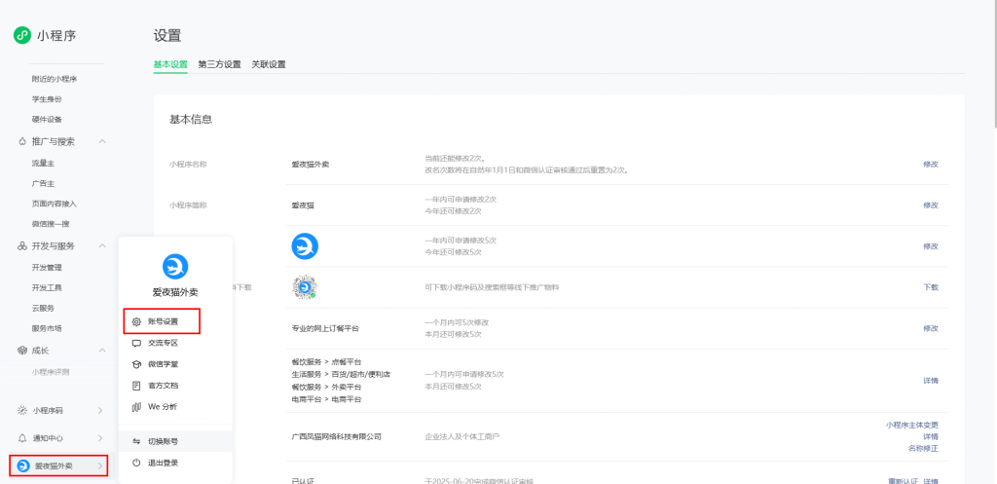Click the chart icon for We 分析
Screen dimensions: 997x484
[x=136, y=406]
